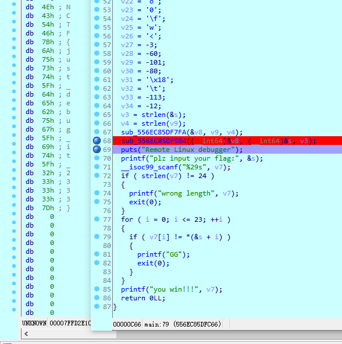342x344 pixels.
Task: Select the "db 64h ; d" data row
Action: pyautogui.click(x=48, y=94)
